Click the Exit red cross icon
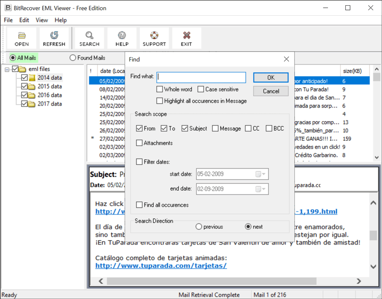Viewport: 382px width, 299px height. 186,35
